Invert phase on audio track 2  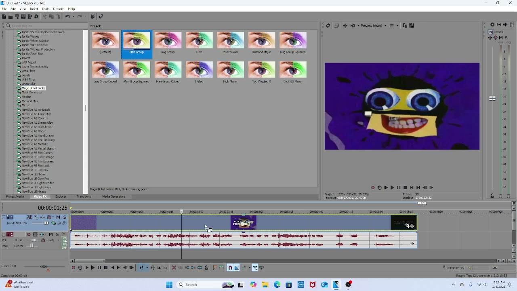point(35,234)
